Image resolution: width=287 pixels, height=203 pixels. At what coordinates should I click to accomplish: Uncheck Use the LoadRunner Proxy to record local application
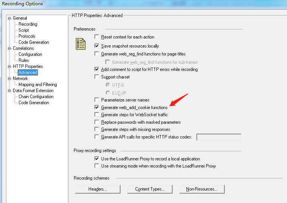click(97, 158)
